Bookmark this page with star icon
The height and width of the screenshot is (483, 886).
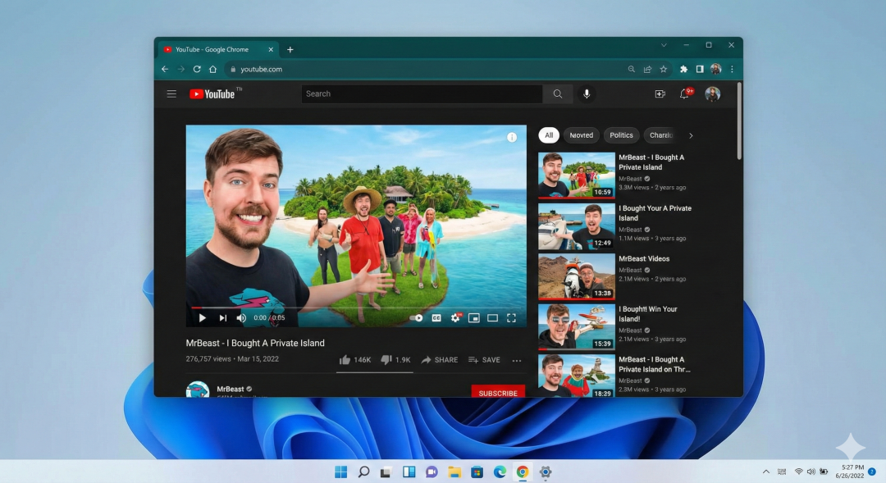tap(664, 69)
